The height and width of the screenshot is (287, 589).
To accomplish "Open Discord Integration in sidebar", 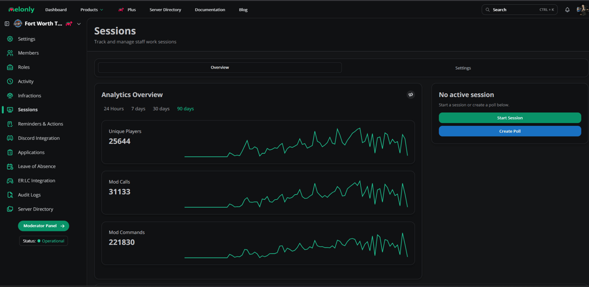I will [x=39, y=138].
